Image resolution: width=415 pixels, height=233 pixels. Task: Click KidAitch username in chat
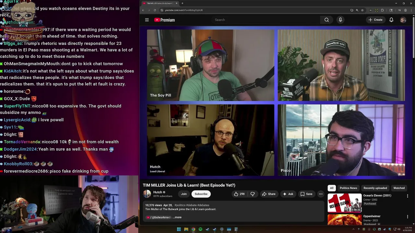[x=13, y=71]
